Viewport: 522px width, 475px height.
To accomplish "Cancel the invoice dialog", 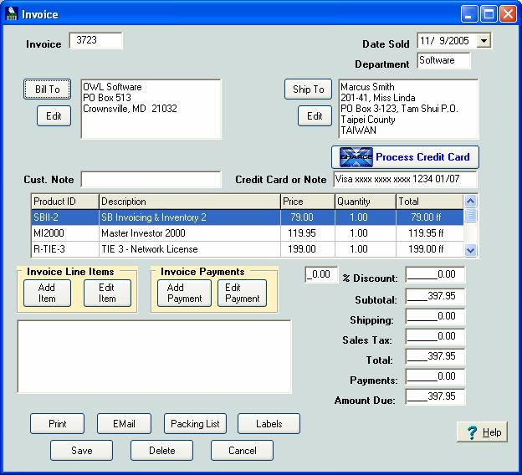I will click(242, 451).
